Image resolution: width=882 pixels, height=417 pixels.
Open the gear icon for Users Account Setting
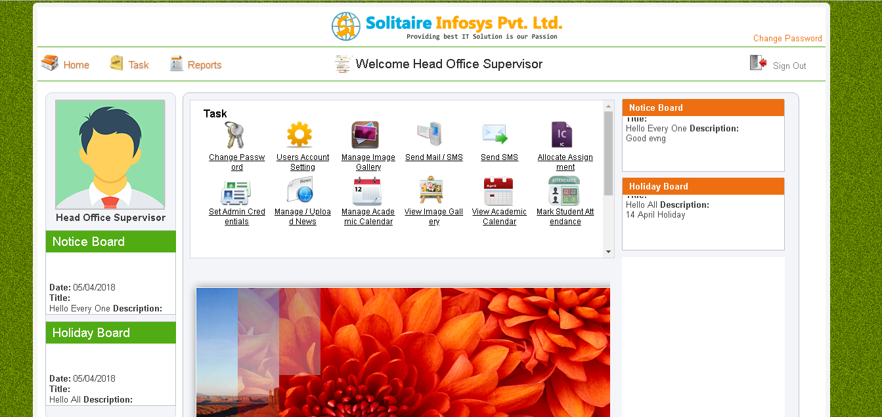coord(299,135)
